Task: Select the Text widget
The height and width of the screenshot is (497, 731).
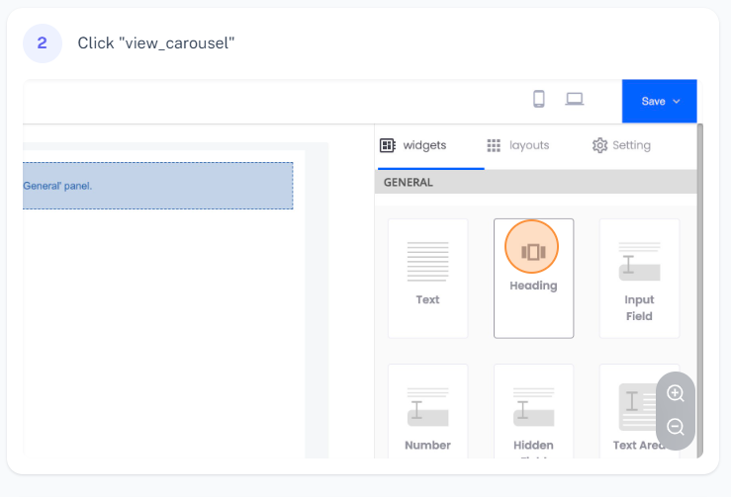Action: (427, 278)
